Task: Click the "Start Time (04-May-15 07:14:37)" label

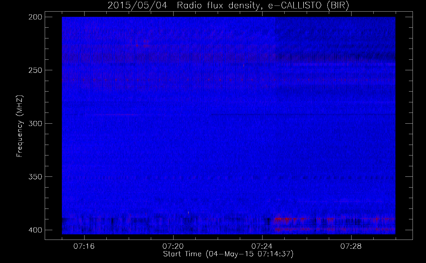Action: [228, 254]
